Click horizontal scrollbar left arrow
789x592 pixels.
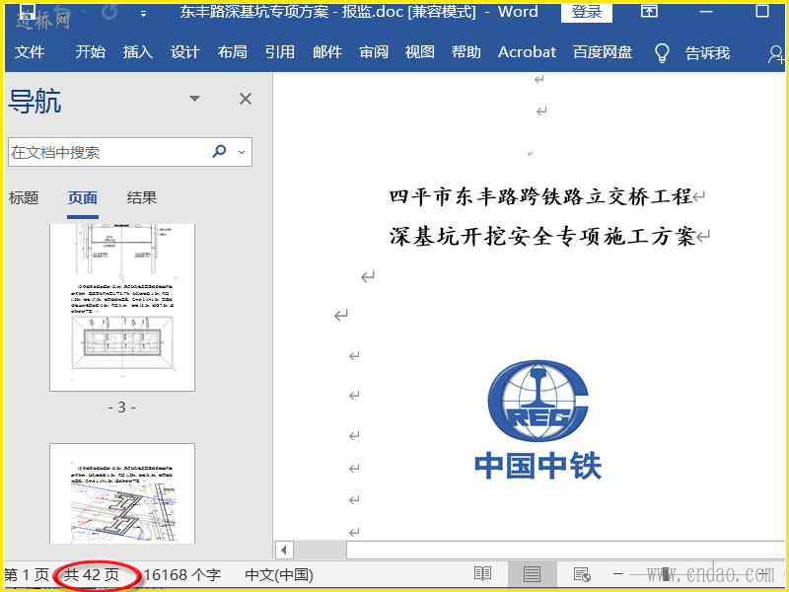[284, 551]
